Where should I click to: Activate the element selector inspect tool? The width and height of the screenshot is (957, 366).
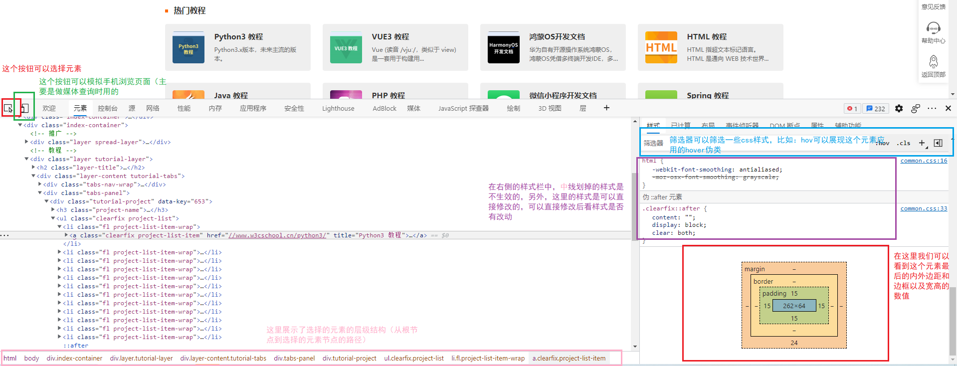(8, 108)
